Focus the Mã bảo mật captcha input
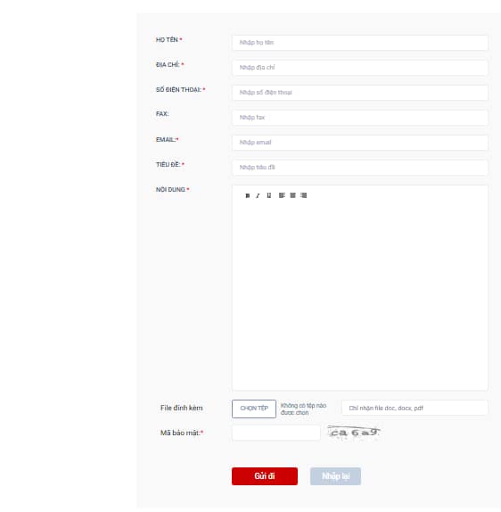Image resolution: width=501 pixels, height=512 pixels. click(276, 433)
